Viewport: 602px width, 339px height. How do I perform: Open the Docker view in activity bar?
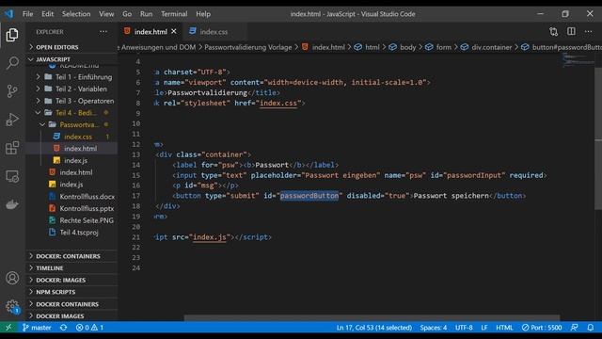pos(12,204)
